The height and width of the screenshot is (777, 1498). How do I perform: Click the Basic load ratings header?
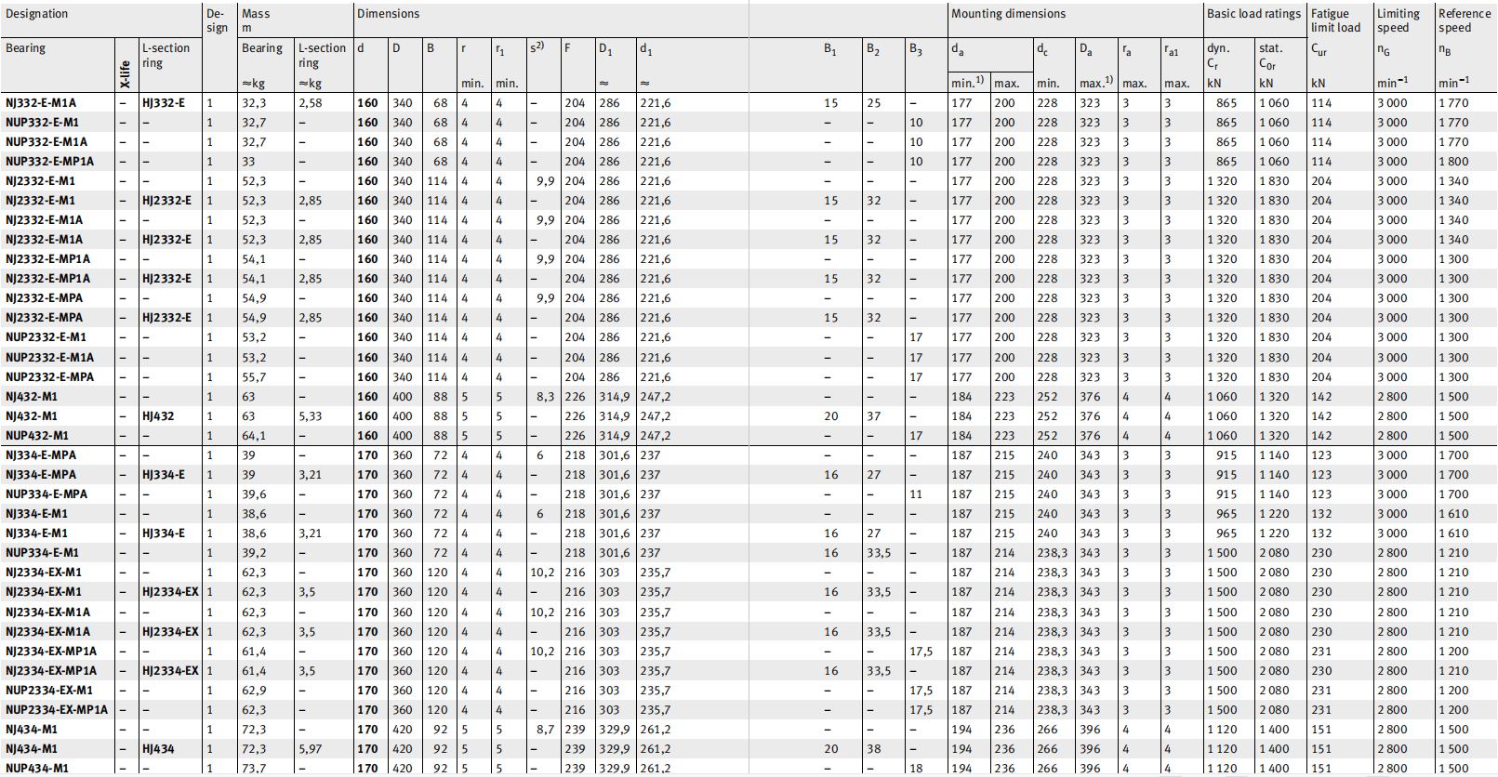(x=1253, y=14)
